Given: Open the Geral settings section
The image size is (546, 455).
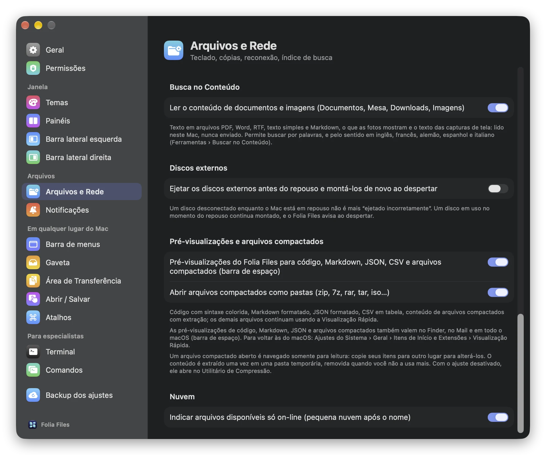Looking at the screenshot, I should pyautogui.click(x=82, y=50).
